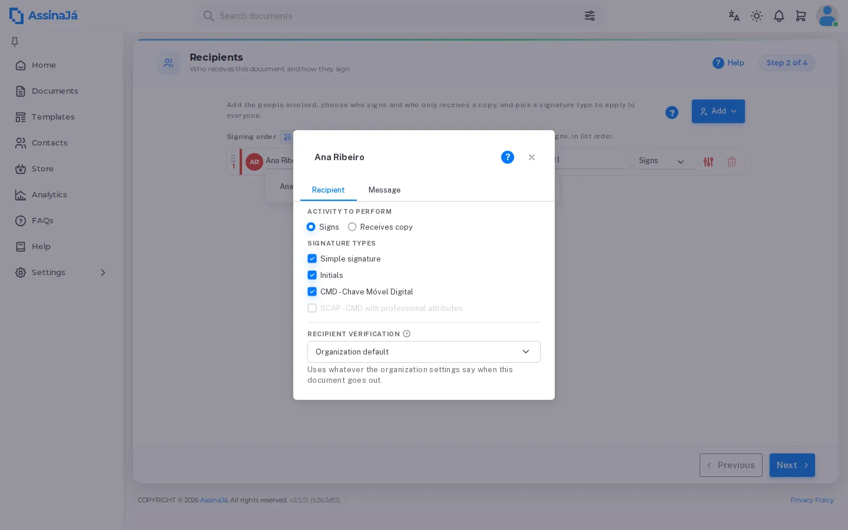Click the Step 2 of 4 badge
Screen dimensions: 848x530
pyautogui.click(x=787, y=63)
